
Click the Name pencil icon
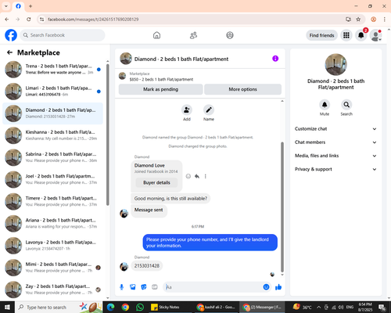pyautogui.click(x=209, y=110)
